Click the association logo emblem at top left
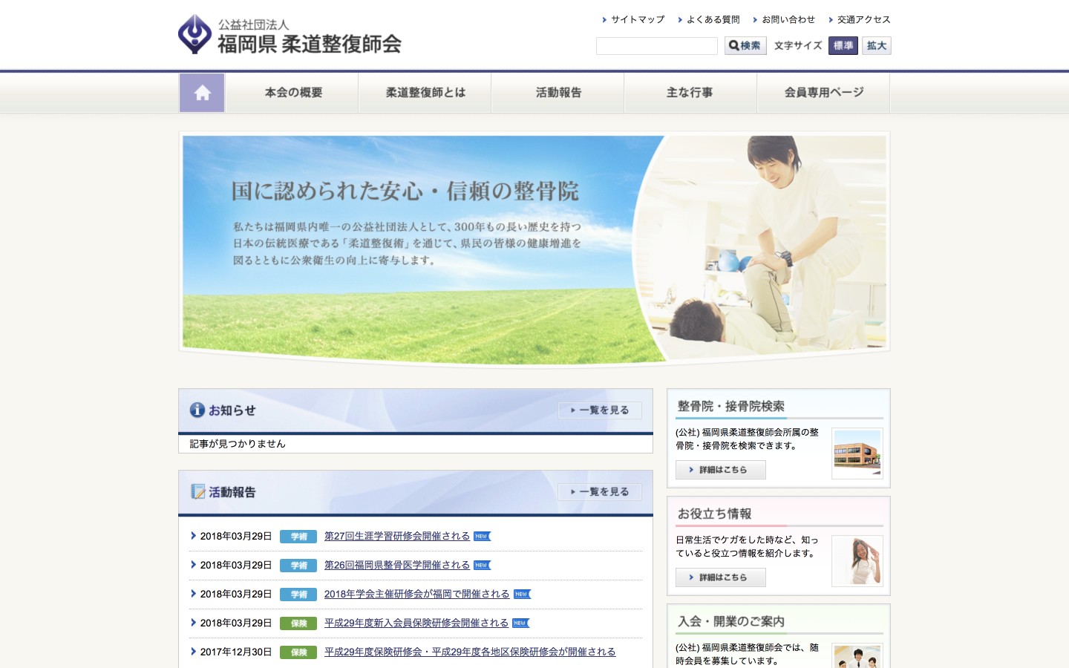The image size is (1069, 668). tap(195, 34)
